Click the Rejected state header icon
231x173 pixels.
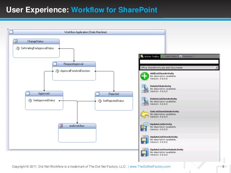click(98, 94)
